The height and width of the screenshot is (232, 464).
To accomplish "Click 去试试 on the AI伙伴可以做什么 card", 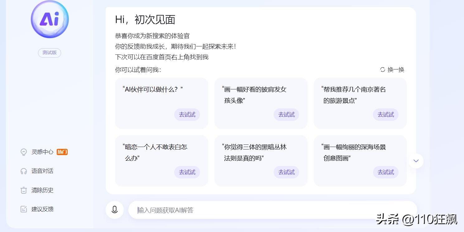I will point(187,115).
